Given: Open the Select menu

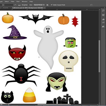Looking at the screenshot, I should coord(7,1).
